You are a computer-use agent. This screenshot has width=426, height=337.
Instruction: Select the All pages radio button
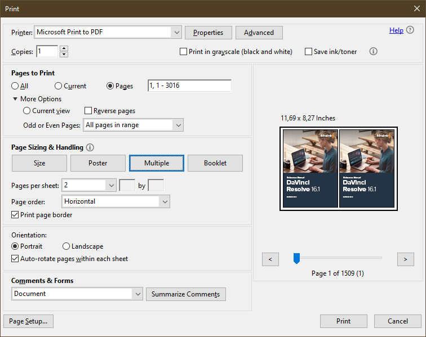[x=15, y=86]
